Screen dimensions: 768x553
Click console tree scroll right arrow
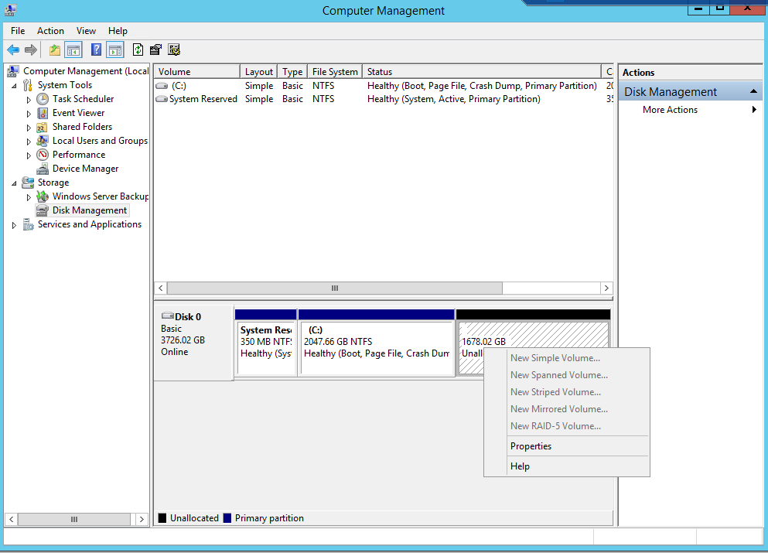tap(142, 519)
